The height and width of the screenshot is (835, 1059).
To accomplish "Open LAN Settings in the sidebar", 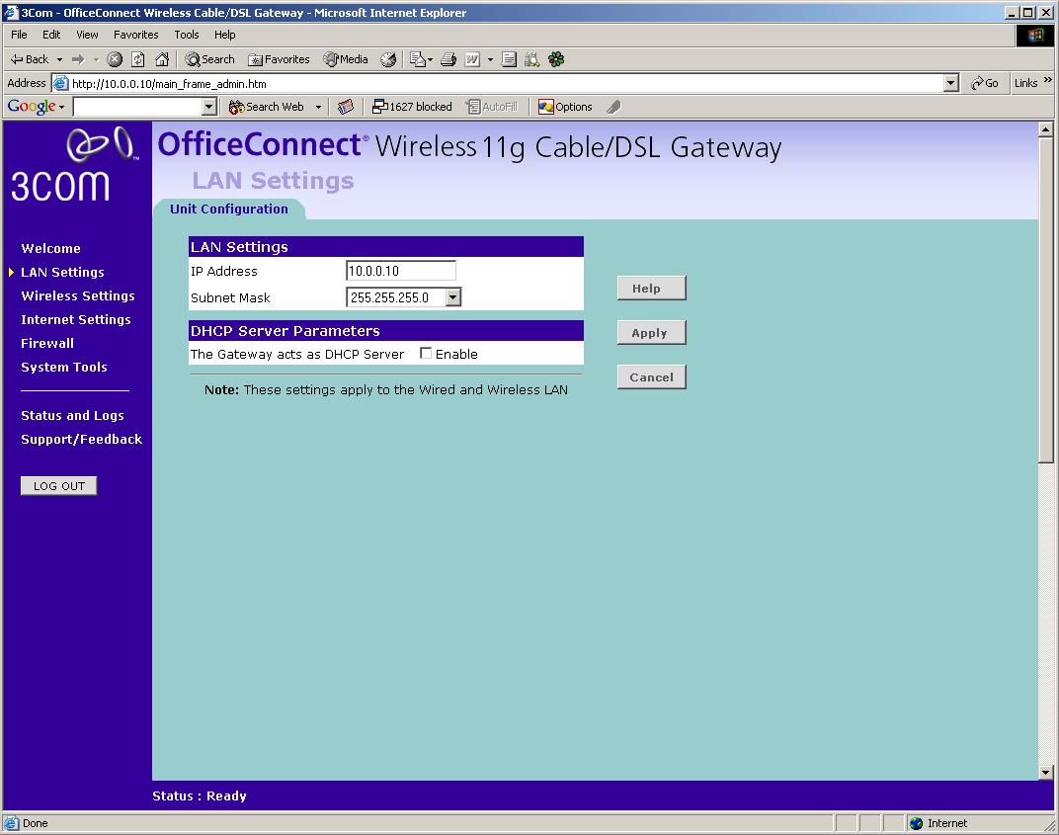I will 62,272.
